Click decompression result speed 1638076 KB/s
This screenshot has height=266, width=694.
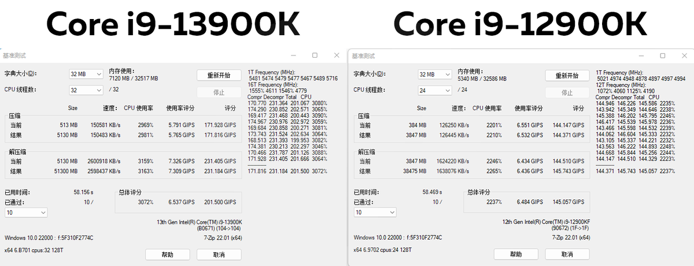tap(452, 171)
